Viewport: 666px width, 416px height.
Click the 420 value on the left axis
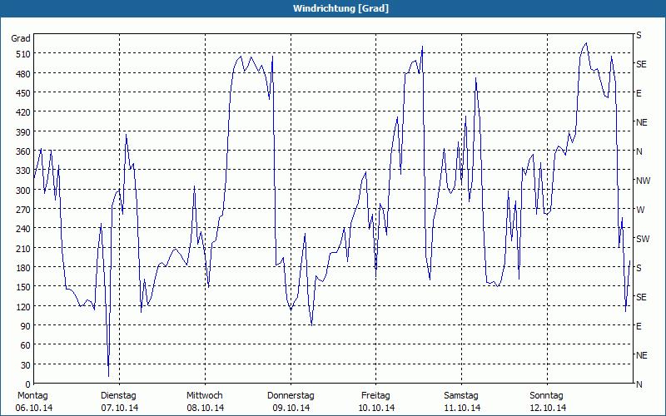(23, 112)
